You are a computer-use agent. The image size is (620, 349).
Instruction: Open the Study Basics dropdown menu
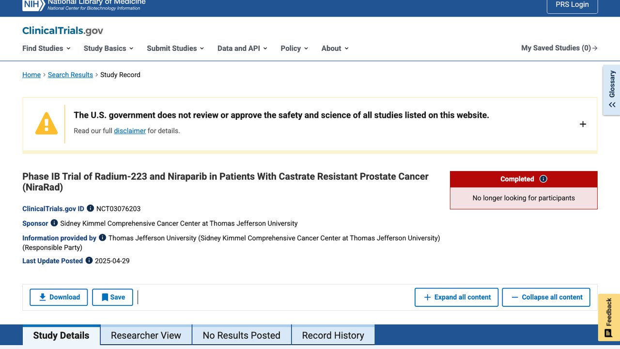[x=108, y=48]
